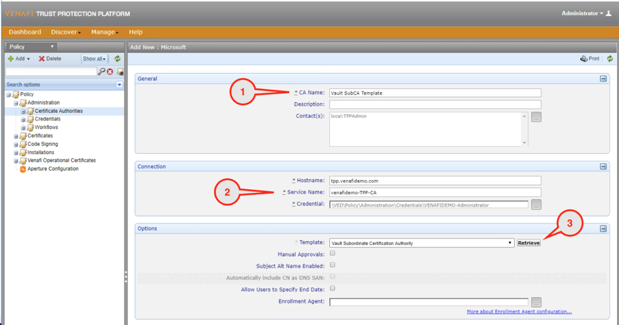
Task: Select Venafi Operational Certificates in tree
Action: pos(62,161)
